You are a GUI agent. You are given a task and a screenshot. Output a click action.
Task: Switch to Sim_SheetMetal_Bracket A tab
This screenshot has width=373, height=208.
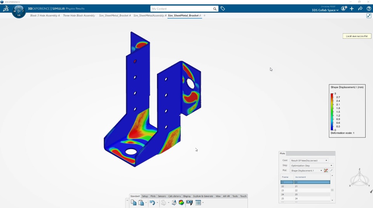click(x=115, y=15)
